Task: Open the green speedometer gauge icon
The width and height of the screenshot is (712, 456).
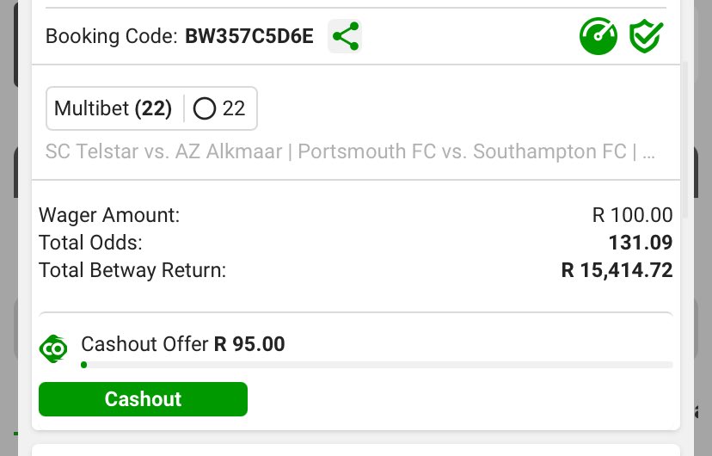Action: (x=598, y=36)
